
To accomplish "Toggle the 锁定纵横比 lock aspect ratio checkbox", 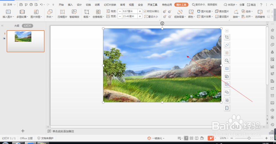I will tap(145, 11).
